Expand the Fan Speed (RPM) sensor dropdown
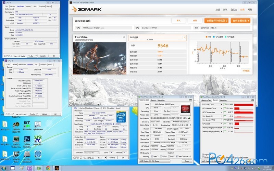 pos(221,120)
